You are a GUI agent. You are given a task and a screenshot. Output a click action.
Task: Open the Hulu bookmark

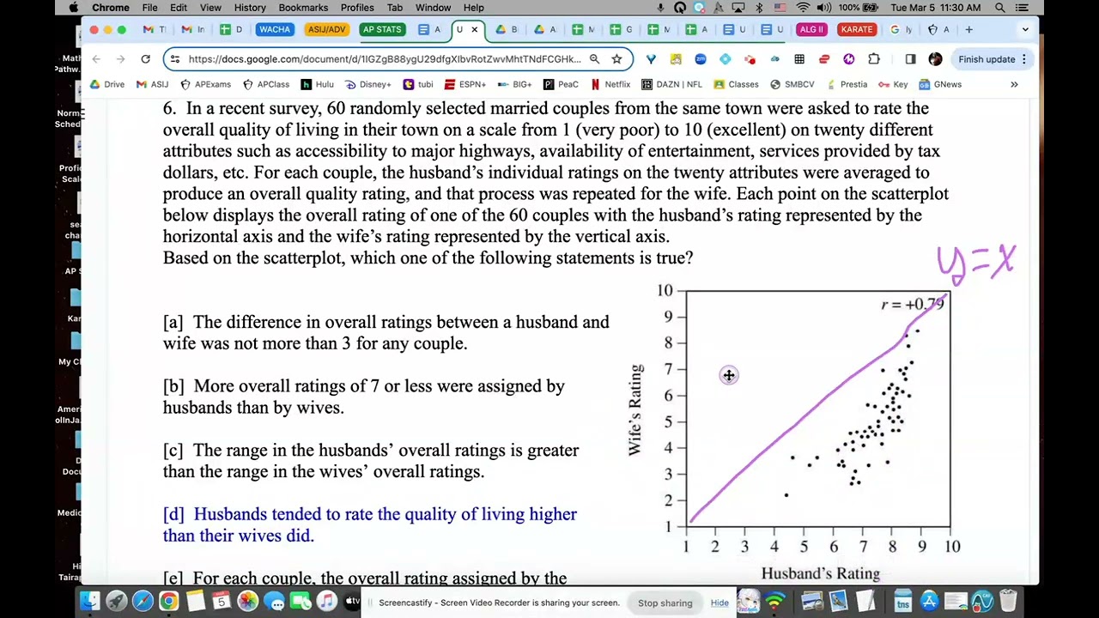(317, 84)
